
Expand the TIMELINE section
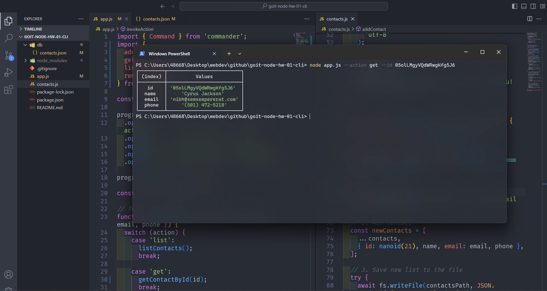[x=53, y=29]
